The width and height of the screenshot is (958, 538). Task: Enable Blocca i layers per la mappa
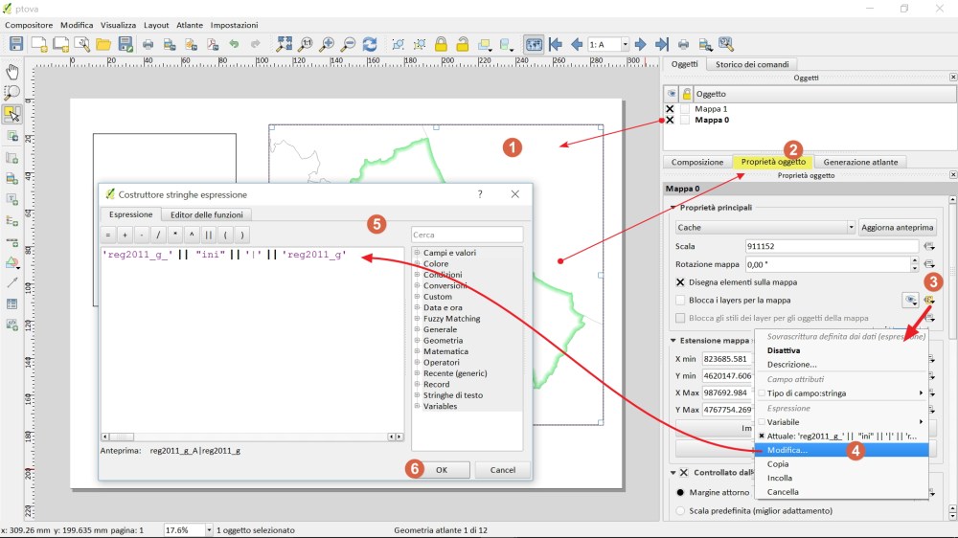click(x=681, y=301)
